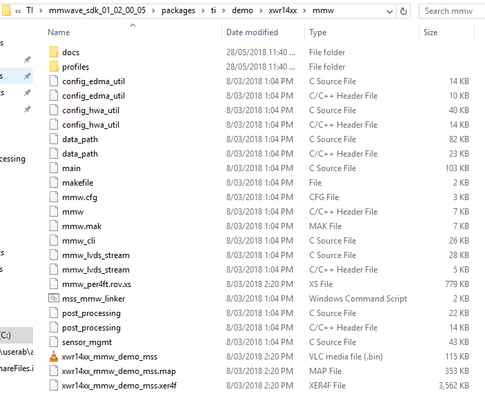Open the docs folder icon
Viewport: 485px width, 405px height.
pyautogui.click(x=54, y=52)
